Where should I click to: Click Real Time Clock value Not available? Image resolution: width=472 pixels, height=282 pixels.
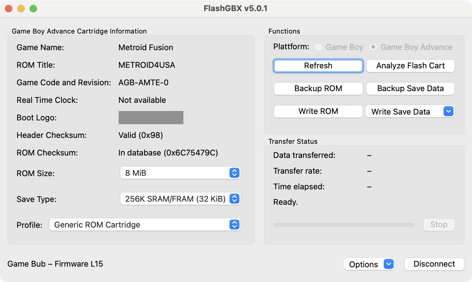[142, 100]
